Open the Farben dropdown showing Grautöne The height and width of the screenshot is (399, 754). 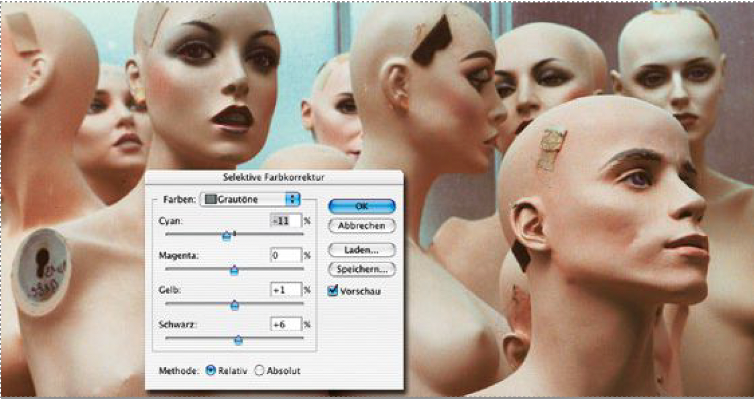pos(251,199)
